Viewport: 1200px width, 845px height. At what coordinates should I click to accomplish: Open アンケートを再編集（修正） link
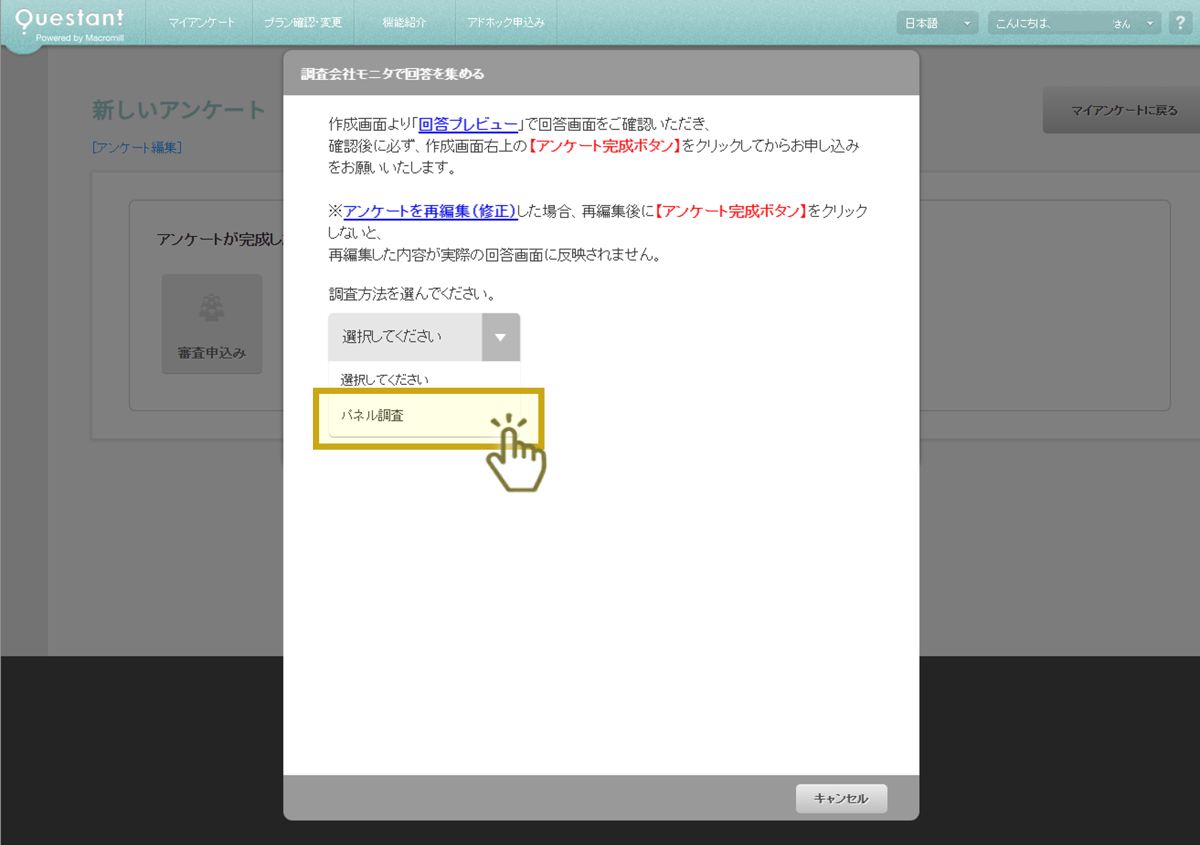coord(429,211)
